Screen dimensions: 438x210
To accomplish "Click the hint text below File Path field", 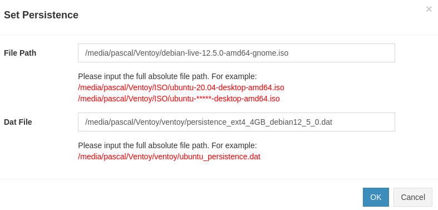I will (168, 76).
